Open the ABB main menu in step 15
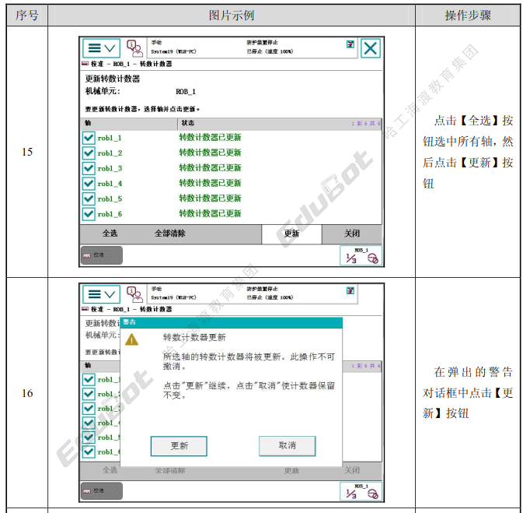 point(101,48)
